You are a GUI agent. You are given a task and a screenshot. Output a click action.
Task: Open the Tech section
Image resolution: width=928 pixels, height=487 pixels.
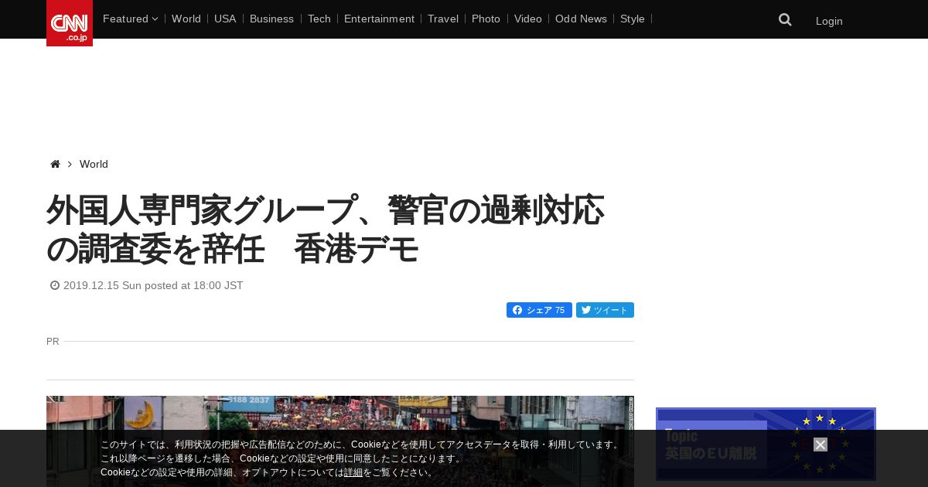click(319, 19)
